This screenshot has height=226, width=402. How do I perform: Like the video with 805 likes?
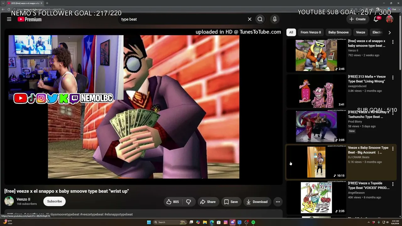pos(172,202)
